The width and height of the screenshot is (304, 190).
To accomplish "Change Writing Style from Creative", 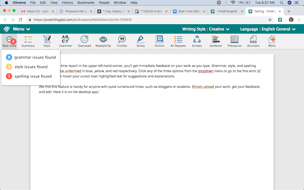I will coord(206,29).
